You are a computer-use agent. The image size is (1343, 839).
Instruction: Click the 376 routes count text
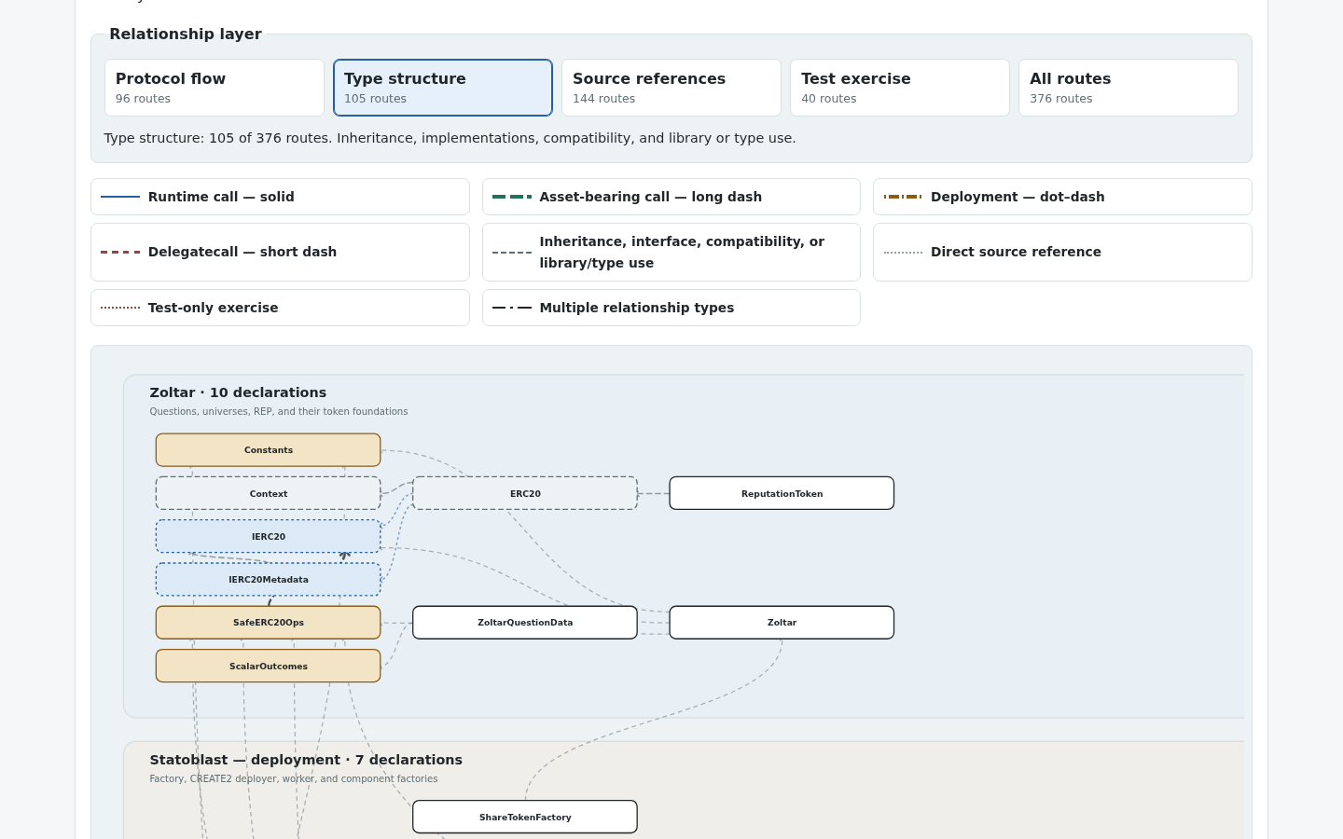(x=1060, y=99)
